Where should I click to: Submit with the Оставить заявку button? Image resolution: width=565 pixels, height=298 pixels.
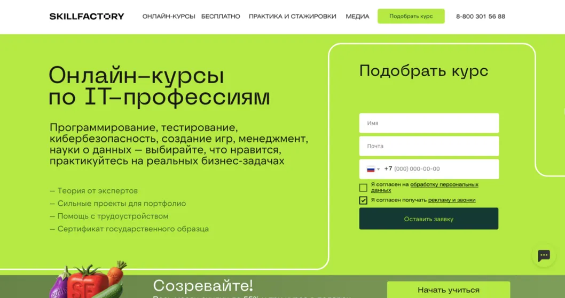pyautogui.click(x=428, y=219)
